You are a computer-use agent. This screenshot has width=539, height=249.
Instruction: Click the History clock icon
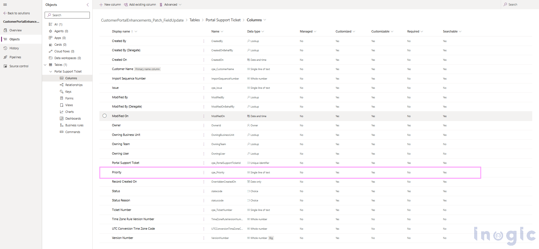click(5, 48)
